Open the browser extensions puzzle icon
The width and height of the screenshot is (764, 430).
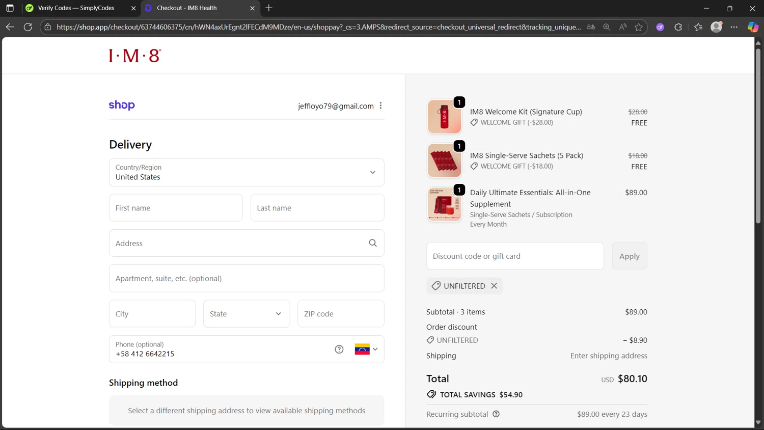tap(678, 27)
